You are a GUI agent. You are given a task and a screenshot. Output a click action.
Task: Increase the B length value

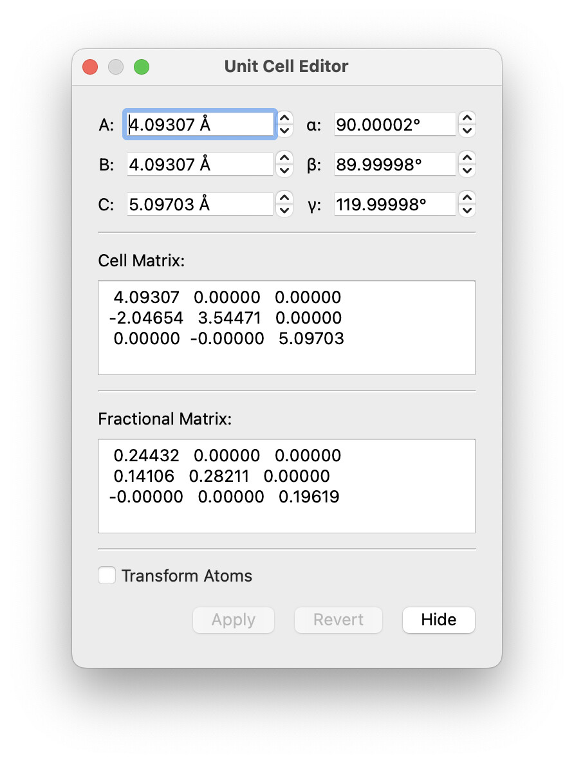pyautogui.click(x=284, y=158)
